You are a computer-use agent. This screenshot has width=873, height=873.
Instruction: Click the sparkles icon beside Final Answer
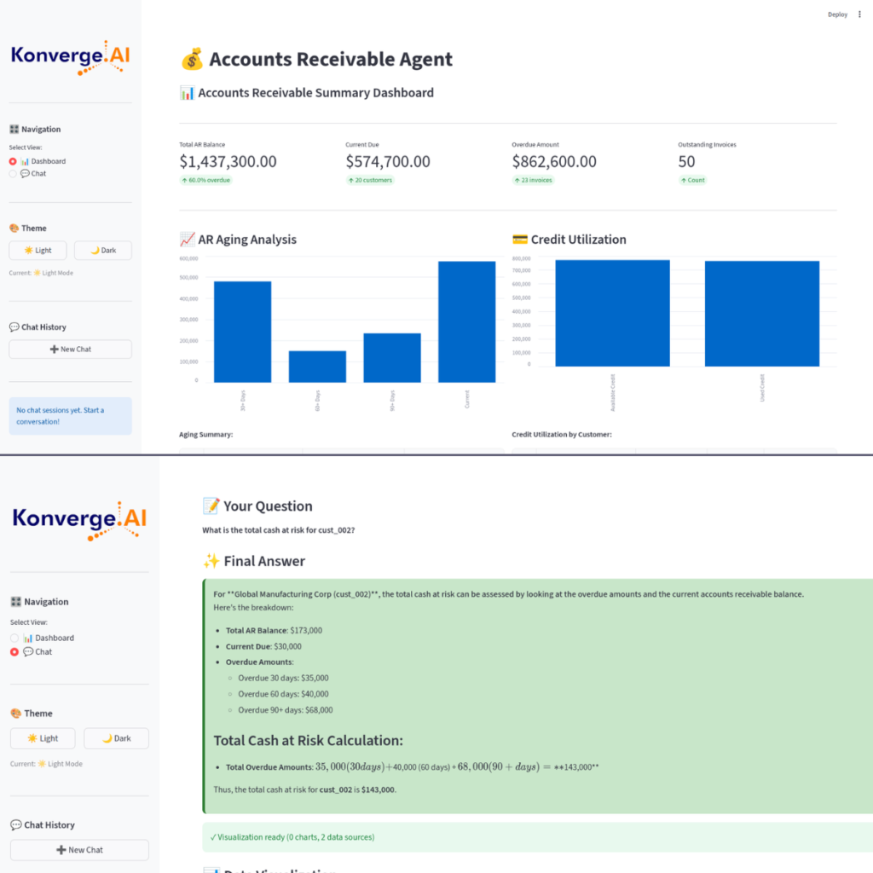pos(211,561)
